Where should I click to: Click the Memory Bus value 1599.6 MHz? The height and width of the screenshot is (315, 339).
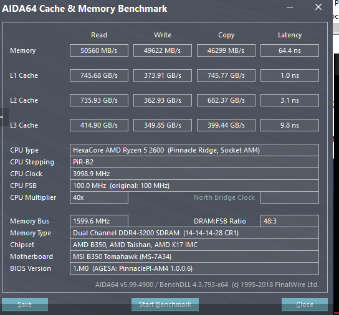click(99, 221)
